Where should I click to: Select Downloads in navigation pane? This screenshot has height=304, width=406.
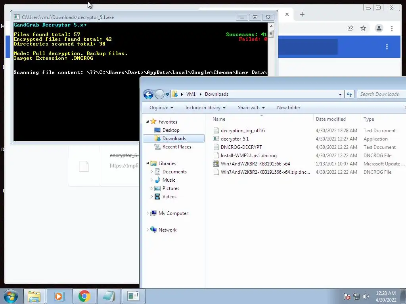click(174, 139)
